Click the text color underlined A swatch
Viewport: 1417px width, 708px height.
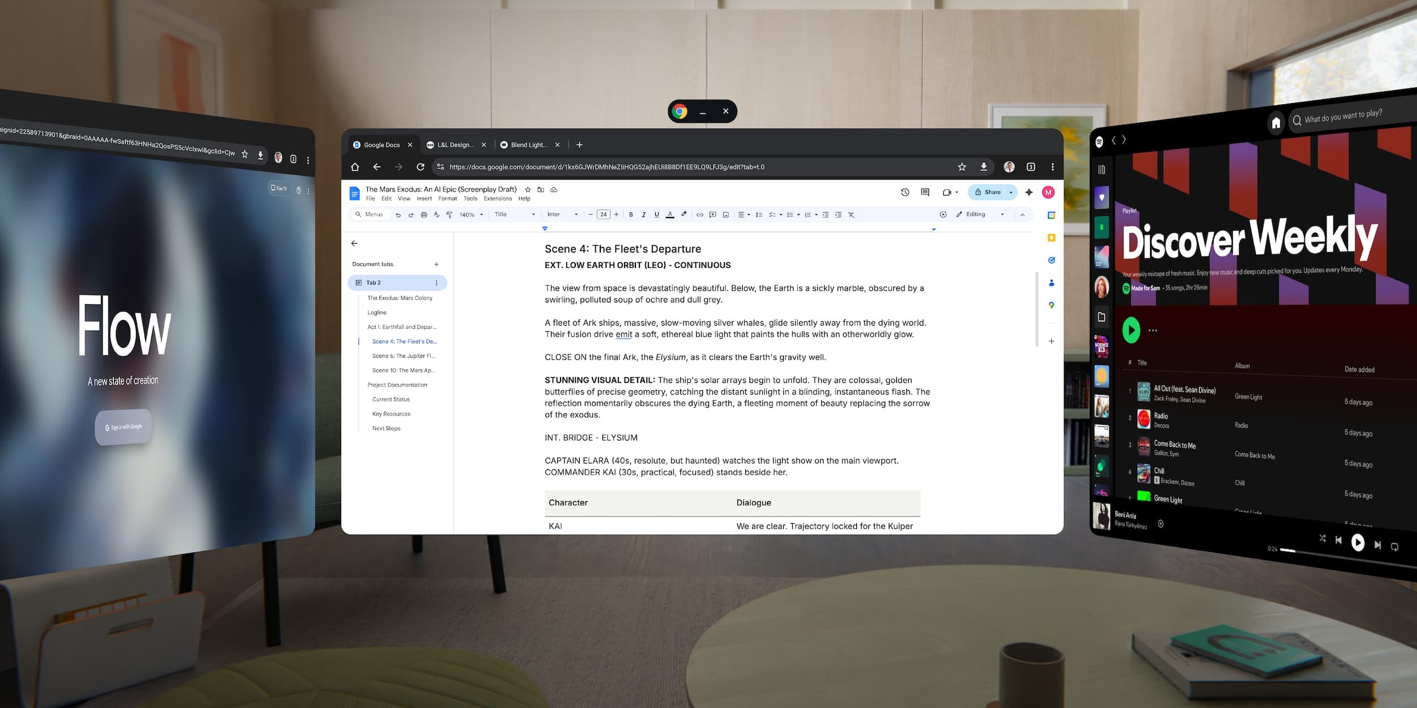(670, 215)
